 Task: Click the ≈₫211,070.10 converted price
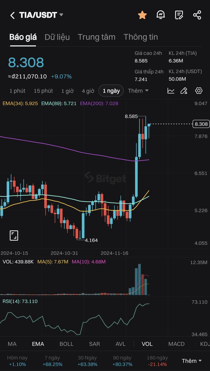click(x=28, y=76)
